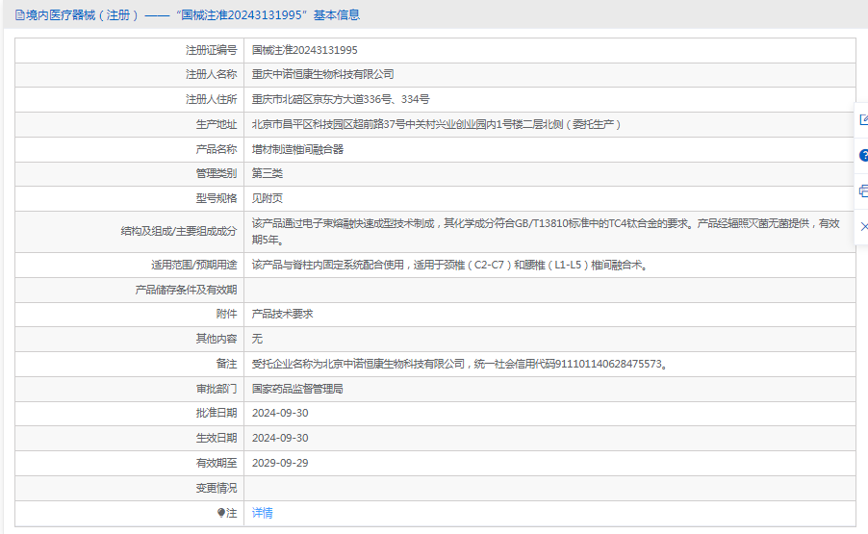Click the remark containing credit code 911101140628475573
Viewport: 868px width, 534px height.
point(461,364)
